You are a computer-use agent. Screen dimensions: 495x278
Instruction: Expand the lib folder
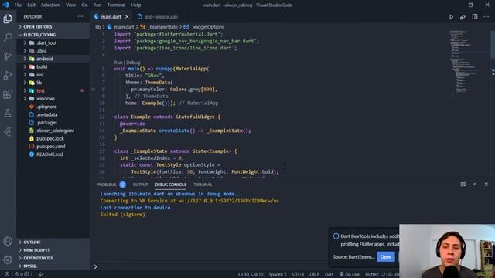(53, 83)
